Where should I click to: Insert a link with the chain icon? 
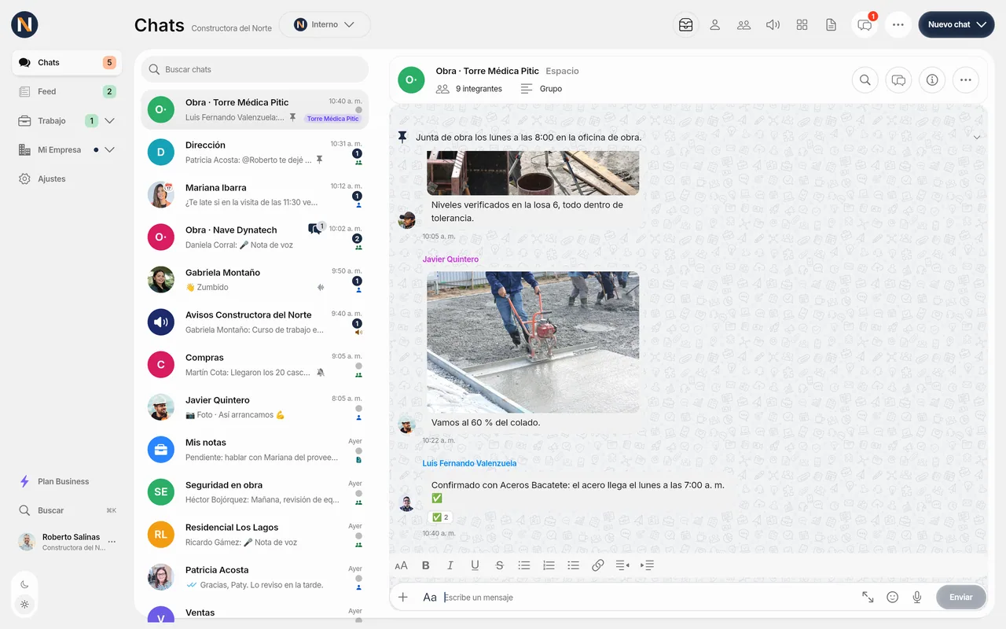pyautogui.click(x=598, y=565)
